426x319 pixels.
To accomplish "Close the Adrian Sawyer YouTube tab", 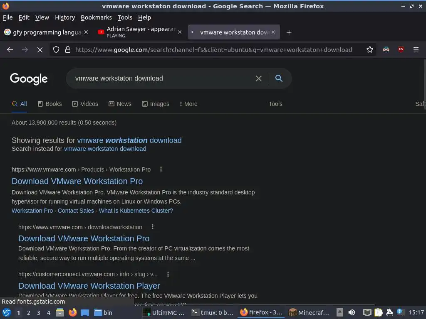I will (180, 32).
